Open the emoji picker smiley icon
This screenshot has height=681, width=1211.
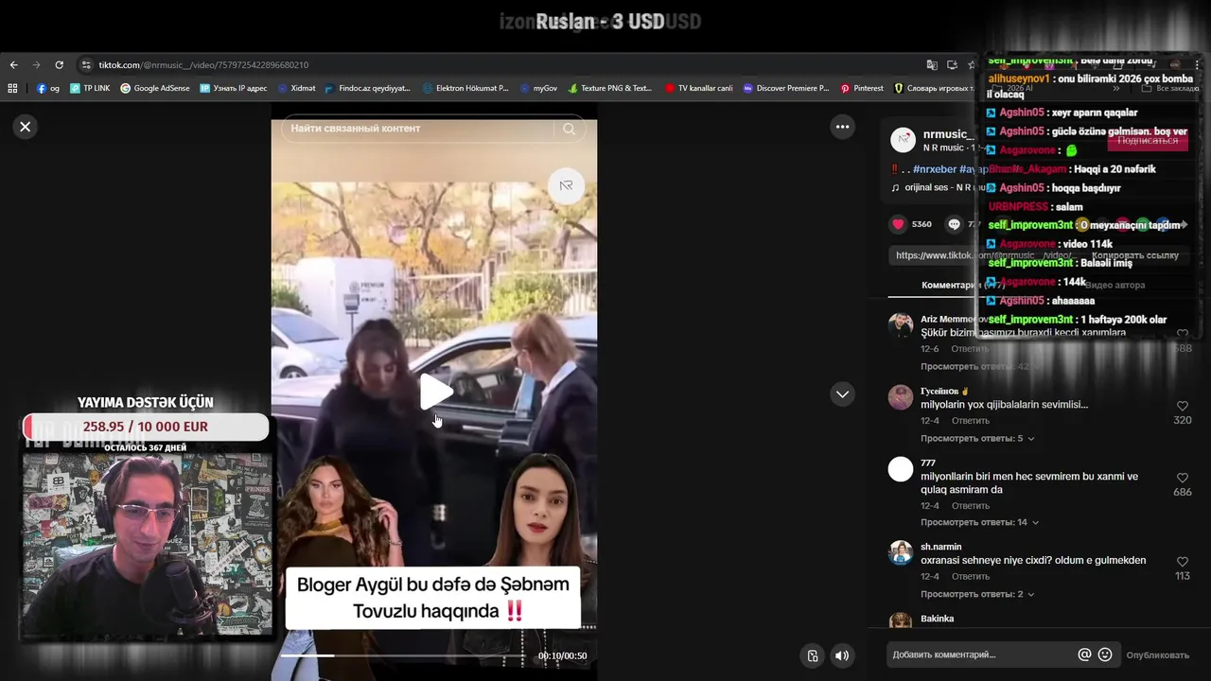(1104, 655)
